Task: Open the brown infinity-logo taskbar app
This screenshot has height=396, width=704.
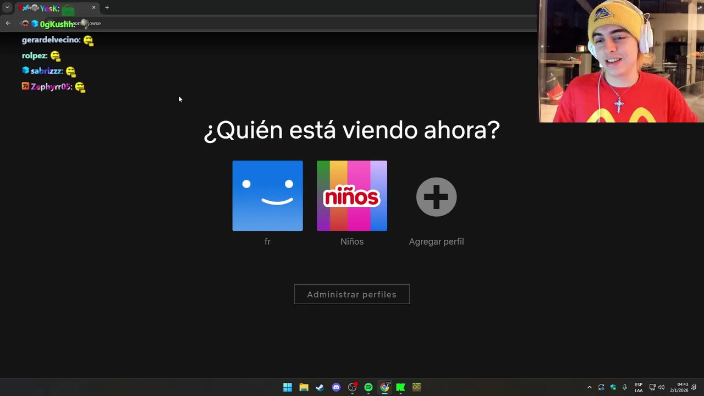Action: coord(417,387)
